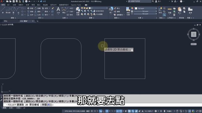Click the Fillet tool icon
The width and height of the screenshot is (202, 113).
coord(43,12)
